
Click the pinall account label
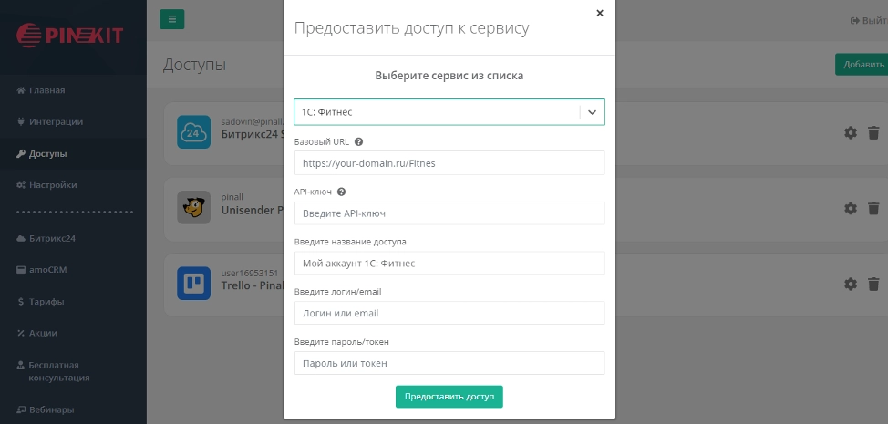(x=232, y=197)
